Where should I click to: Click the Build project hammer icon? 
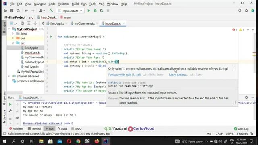pyautogui.click(x=51, y=11)
